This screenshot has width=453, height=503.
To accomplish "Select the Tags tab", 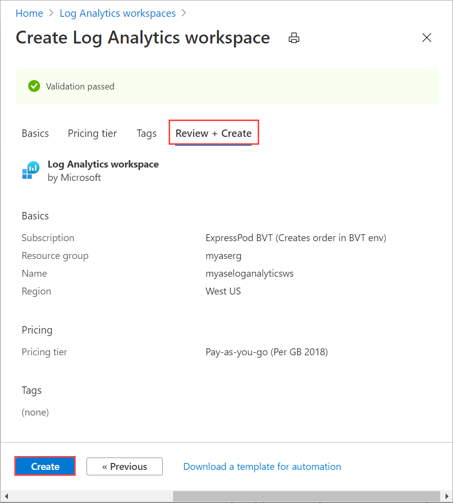I will [x=146, y=133].
